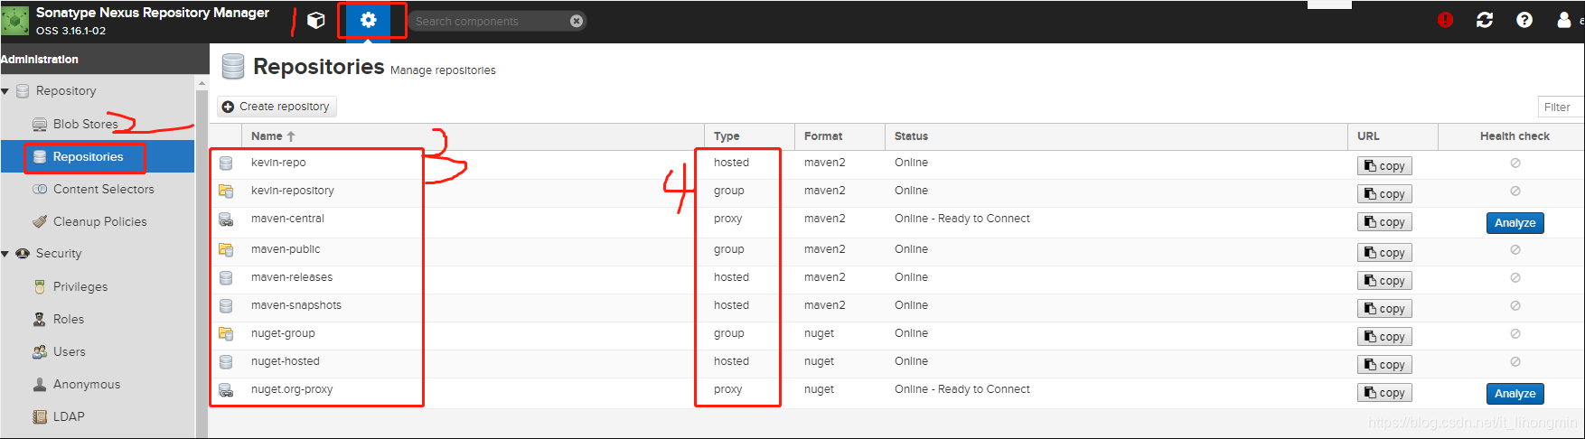Analyze health of nuget.org-proxy
This screenshot has height=439, width=1585.
point(1515,394)
